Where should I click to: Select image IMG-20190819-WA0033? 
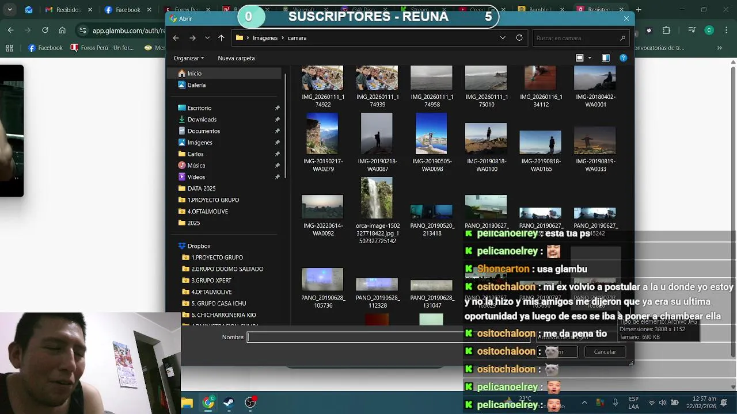595,148
